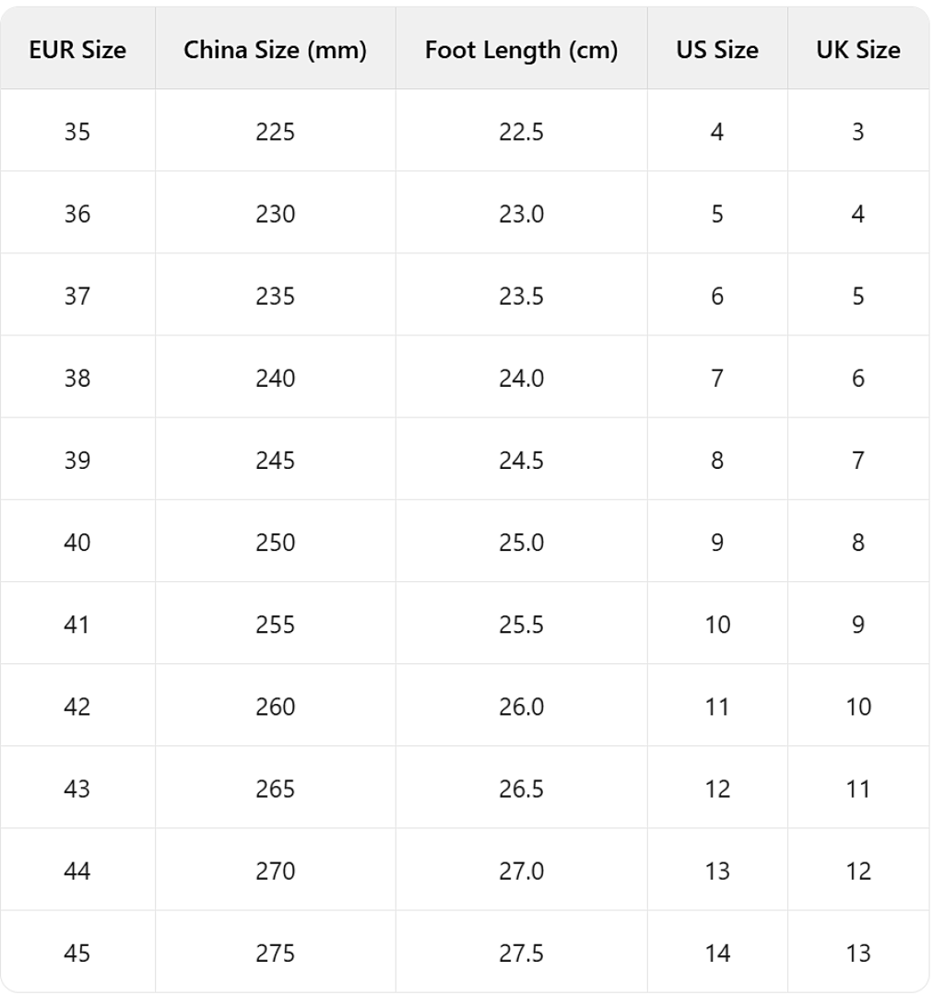Click China size 275 cell
This screenshot has height=995, width=933.
[275, 953]
